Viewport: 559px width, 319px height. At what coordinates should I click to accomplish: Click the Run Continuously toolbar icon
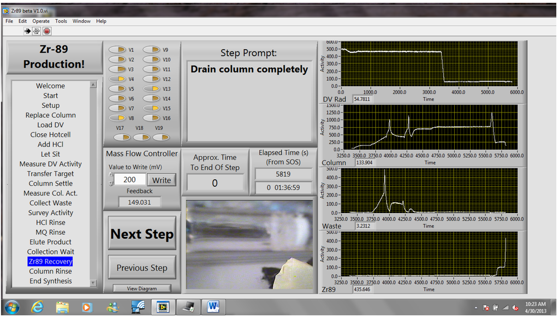point(37,31)
